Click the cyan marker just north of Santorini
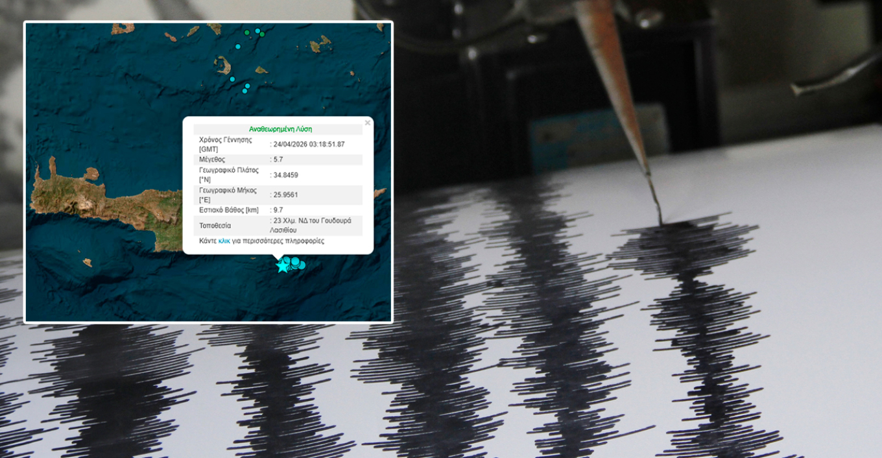The image size is (882, 458). point(238,47)
